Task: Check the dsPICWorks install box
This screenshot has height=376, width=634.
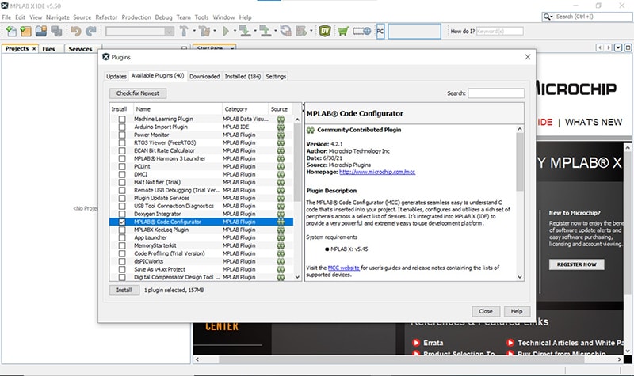Action: [x=122, y=261]
